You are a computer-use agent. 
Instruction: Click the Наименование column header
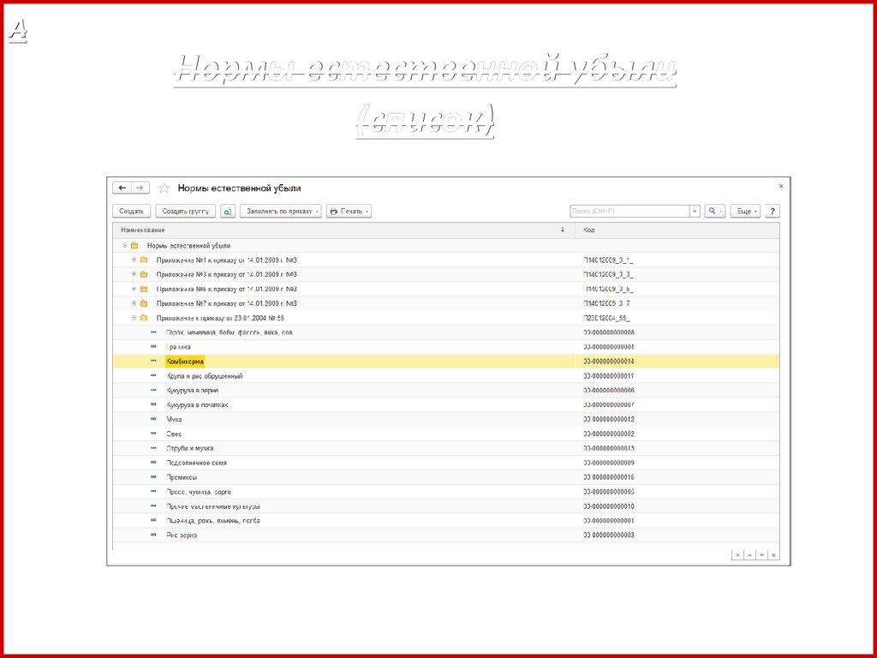pyautogui.click(x=343, y=230)
